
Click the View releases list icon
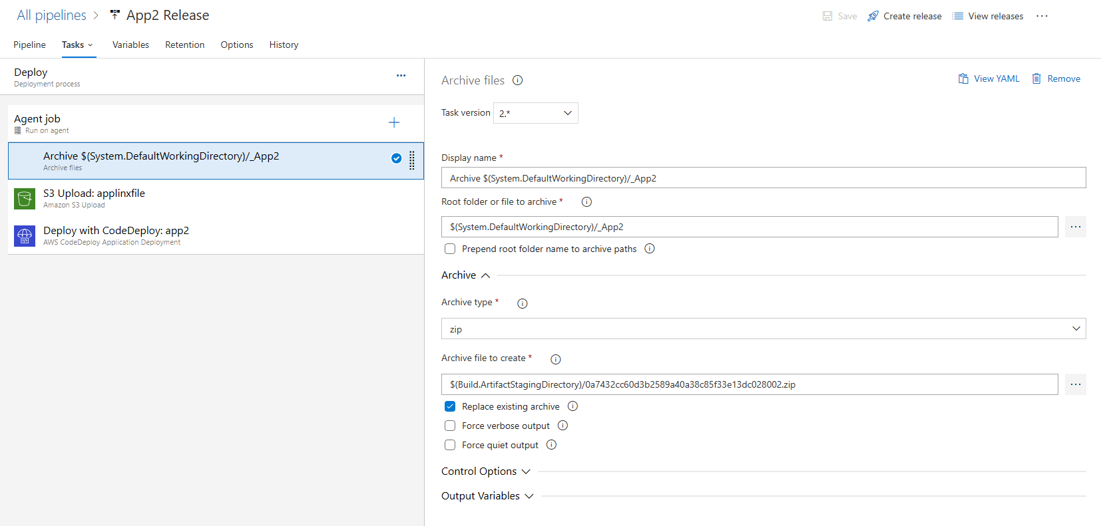(x=958, y=16)
